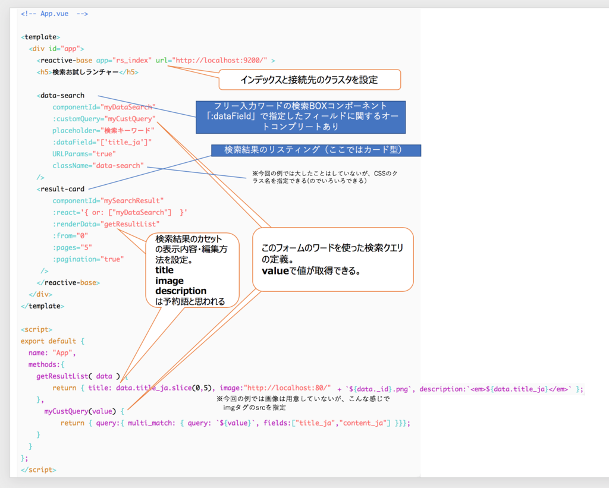Click the blue banner 検索結果のリスティング（ここではカード型）

coord(317,150)
